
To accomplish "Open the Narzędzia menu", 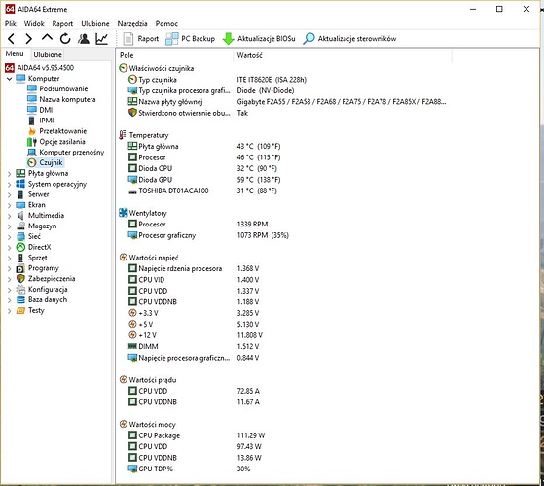I will pos(132,24).
